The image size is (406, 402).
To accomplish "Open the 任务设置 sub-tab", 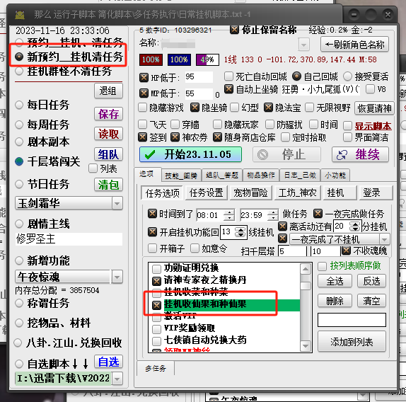I will [x=206, y=193].
